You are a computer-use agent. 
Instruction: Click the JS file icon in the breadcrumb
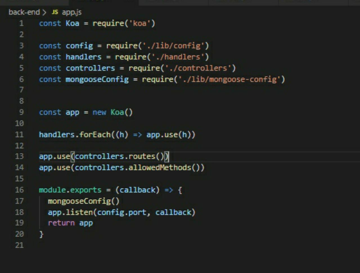55,12
